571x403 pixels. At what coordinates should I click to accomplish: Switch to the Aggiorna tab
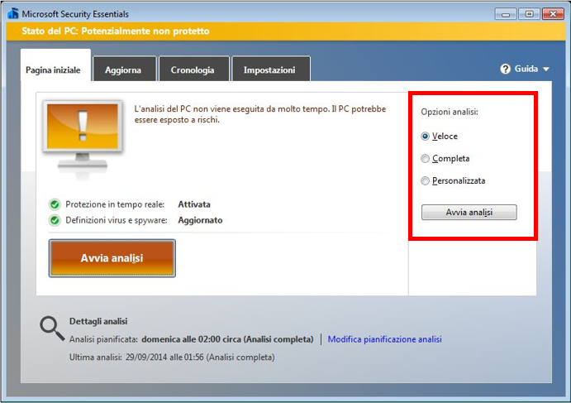[x=123, y=70]
